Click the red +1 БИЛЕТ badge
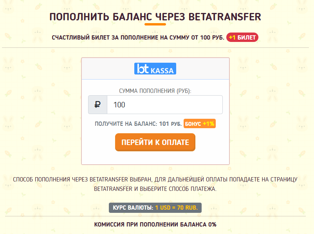Screen dimensions: 314x234 coord(242,38)
